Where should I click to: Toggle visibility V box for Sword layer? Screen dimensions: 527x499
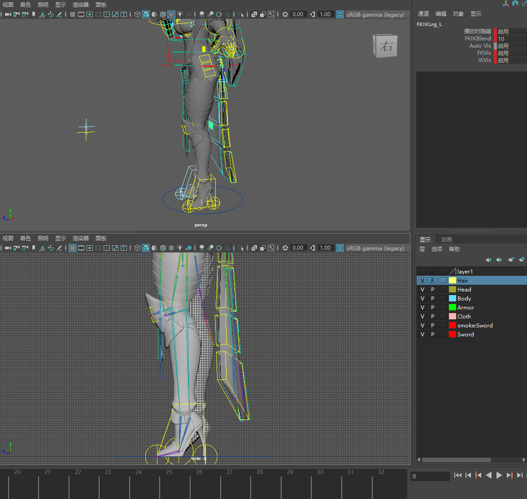[x=422, y=335]
